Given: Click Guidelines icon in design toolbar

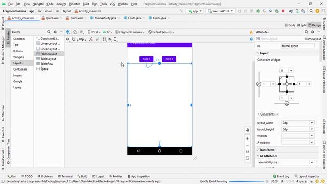Looking at the screenshot, I should 115,39.
